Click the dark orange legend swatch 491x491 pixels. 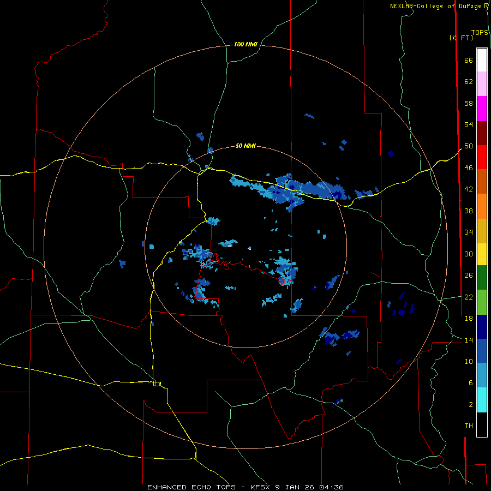482,182
